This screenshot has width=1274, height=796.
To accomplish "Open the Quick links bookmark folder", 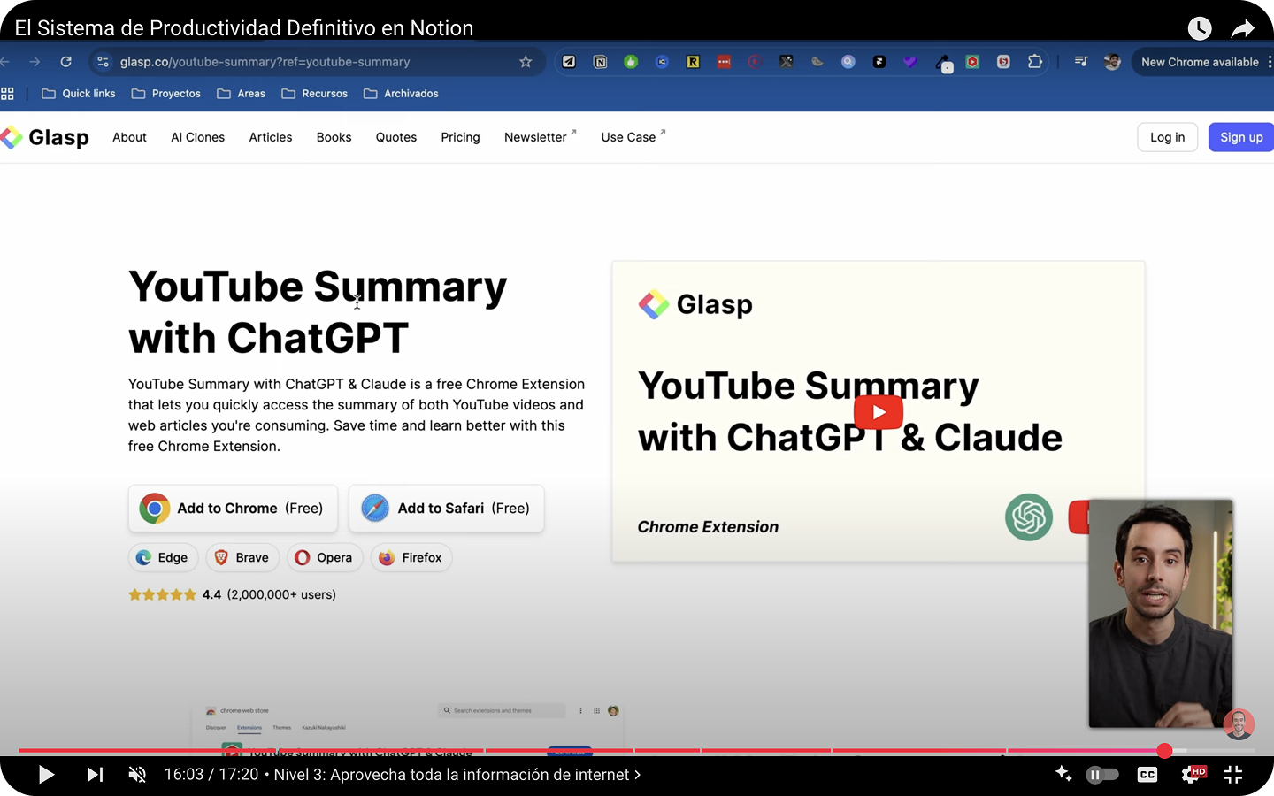I will point(79,94).
